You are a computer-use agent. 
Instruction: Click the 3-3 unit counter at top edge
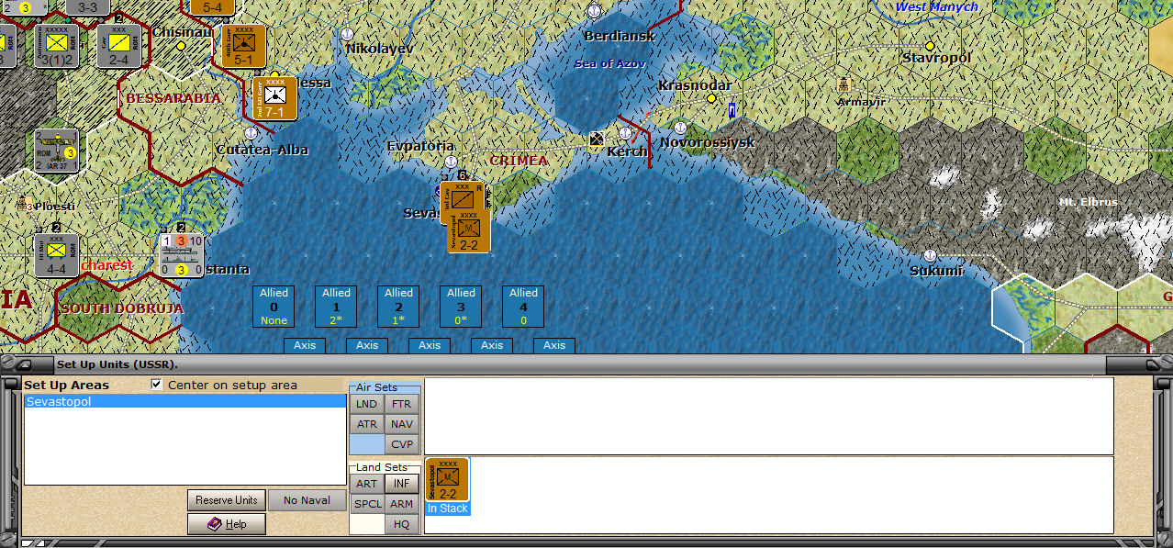pos(88,7)
